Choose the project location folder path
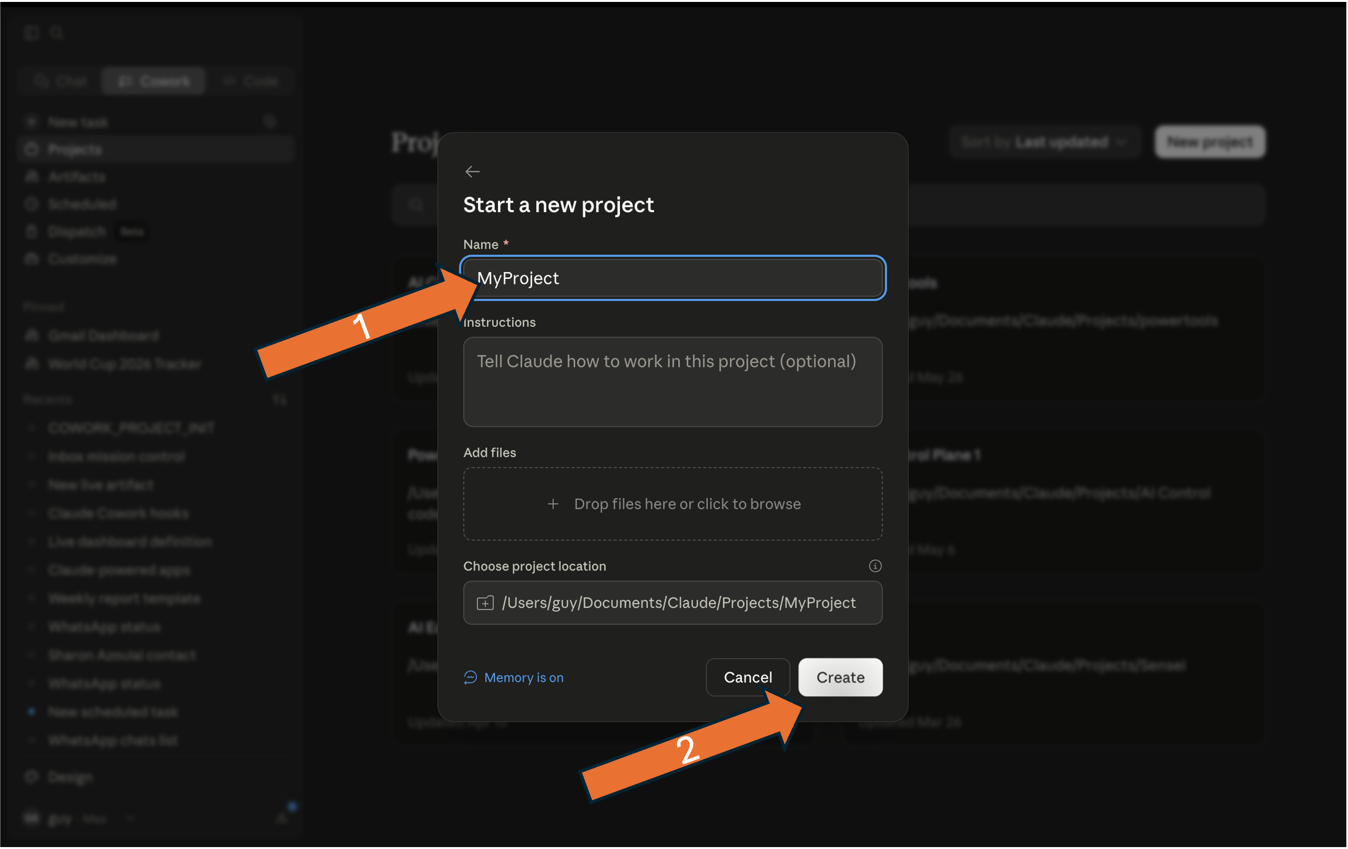This screenshot has width=1348, height=849. click(x=673, y=603)
